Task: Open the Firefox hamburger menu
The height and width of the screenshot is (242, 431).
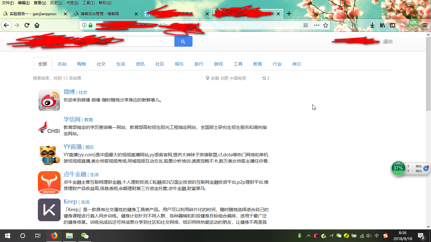Action: click(x=425, y=25)
